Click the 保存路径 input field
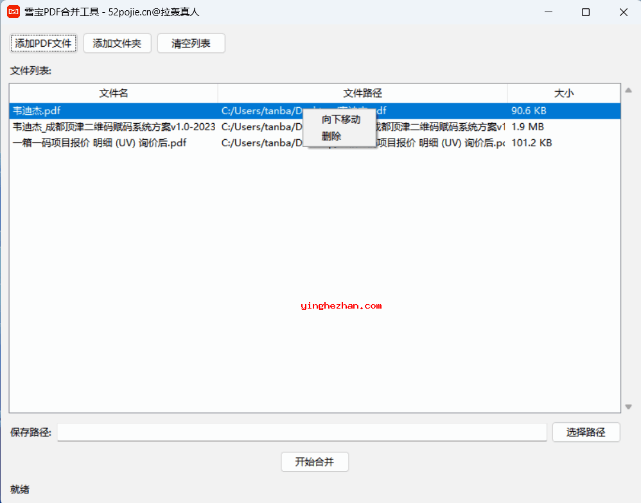Viewport: 641px width, 503px height. click(x=302, y=432)
